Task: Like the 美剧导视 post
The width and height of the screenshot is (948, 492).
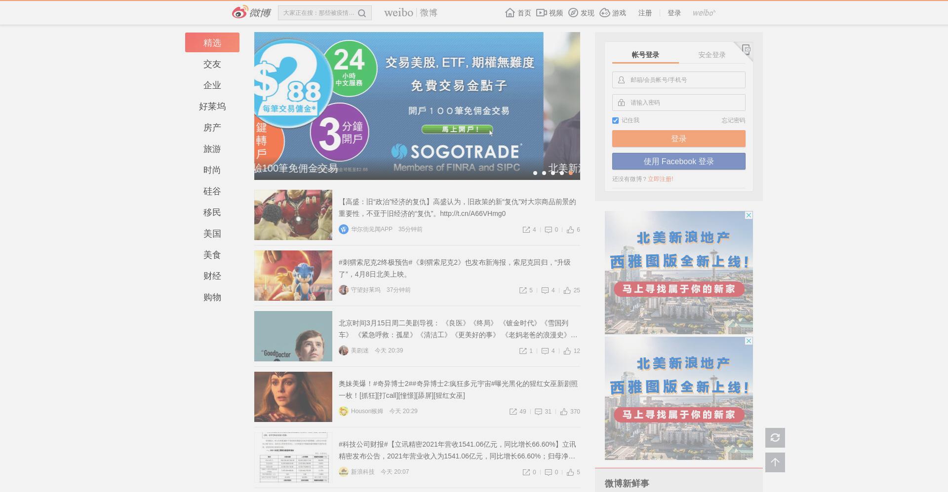Action: 567,351
